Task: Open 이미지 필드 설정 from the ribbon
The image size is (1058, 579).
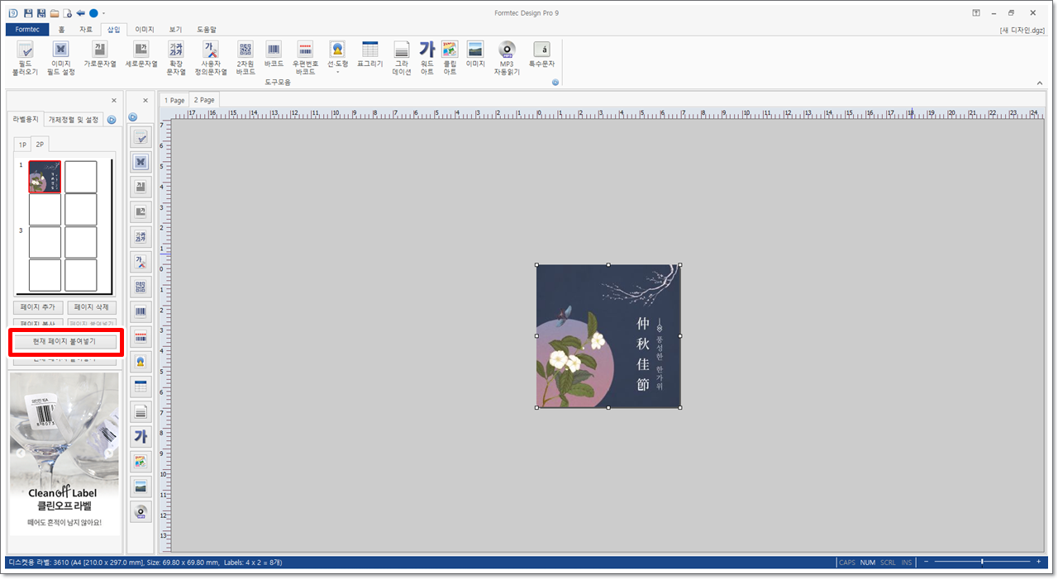Action: point(61,58)
